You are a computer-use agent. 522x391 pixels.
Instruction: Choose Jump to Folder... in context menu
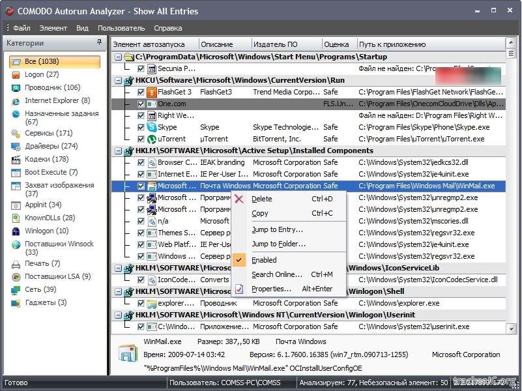click(x=278, y=244)
